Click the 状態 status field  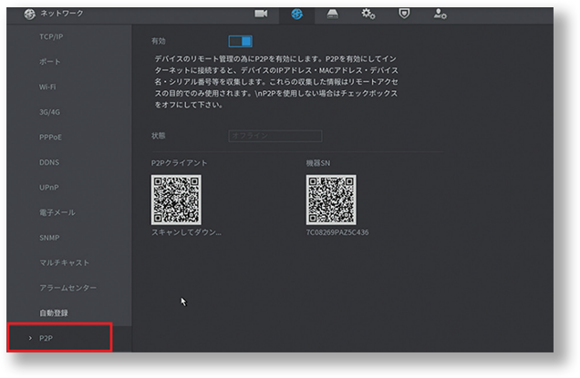pyautogui.click(x=274, y=136)
